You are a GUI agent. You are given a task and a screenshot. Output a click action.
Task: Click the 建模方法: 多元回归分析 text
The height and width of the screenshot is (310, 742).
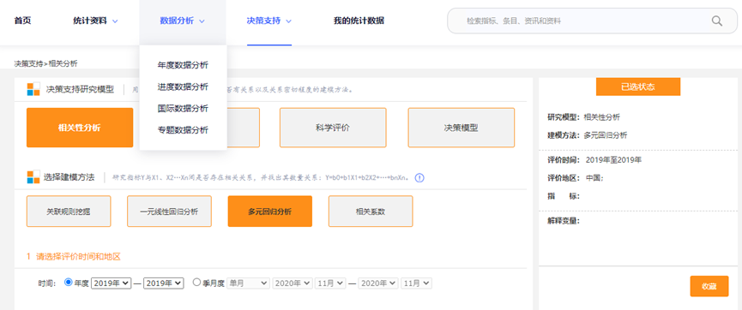pyautogui.click(x=588, y=135)
